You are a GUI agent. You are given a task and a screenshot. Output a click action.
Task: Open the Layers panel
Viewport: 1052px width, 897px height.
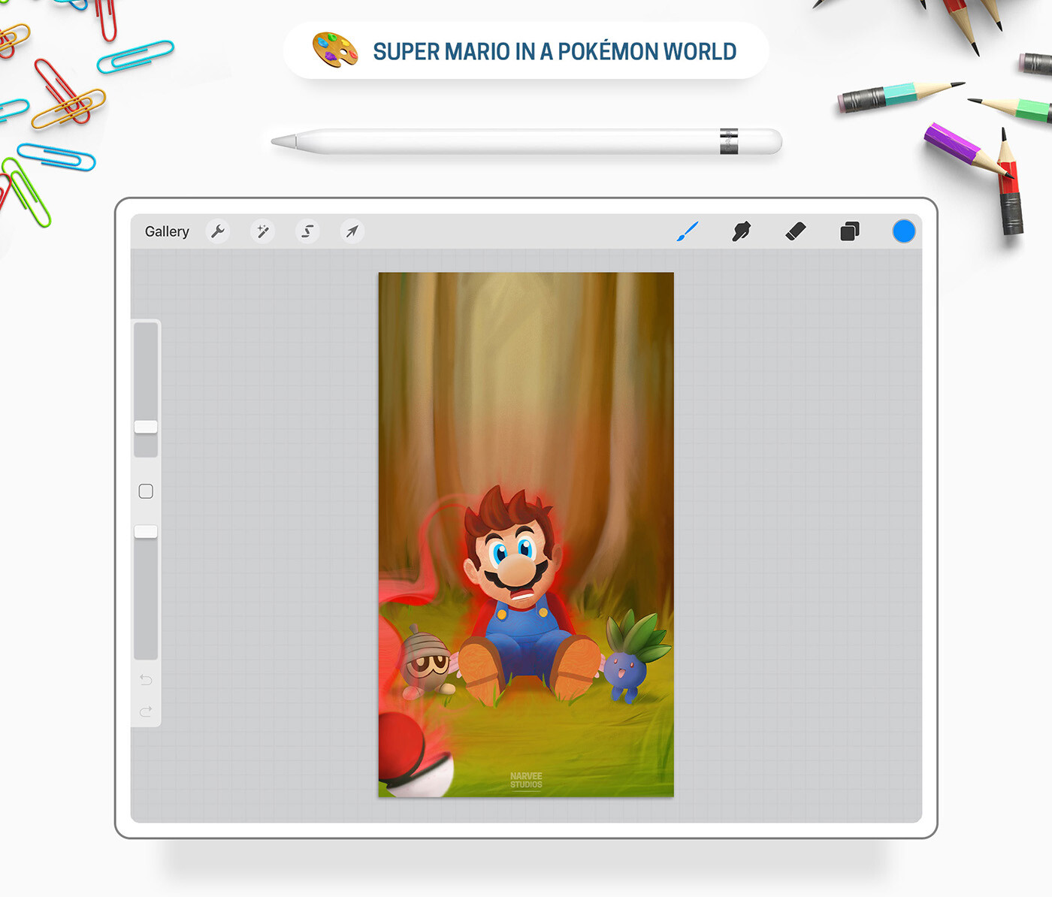point(850,231)
